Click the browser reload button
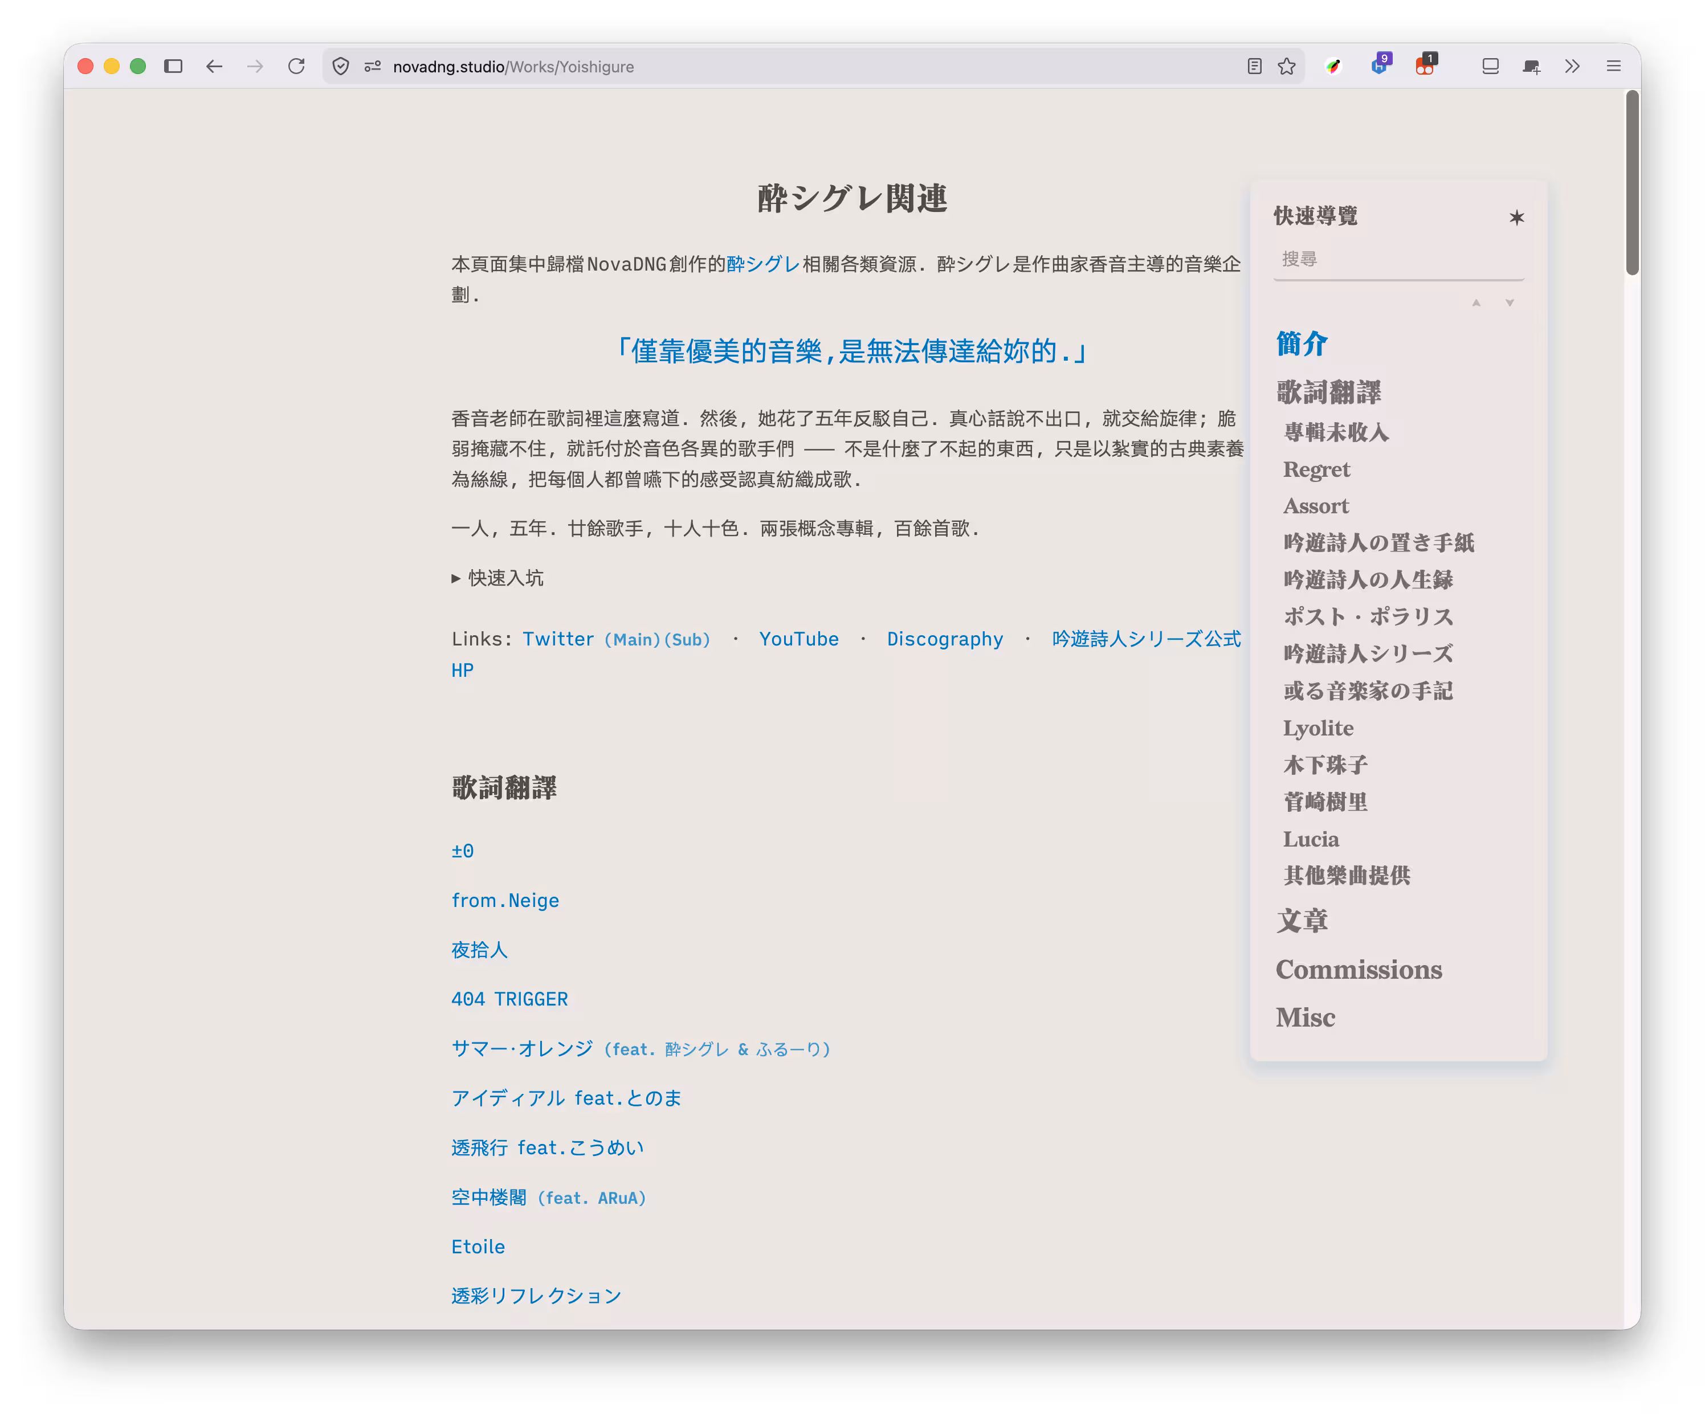The height and width of the screenshot is (1414, 1705). 296,67
